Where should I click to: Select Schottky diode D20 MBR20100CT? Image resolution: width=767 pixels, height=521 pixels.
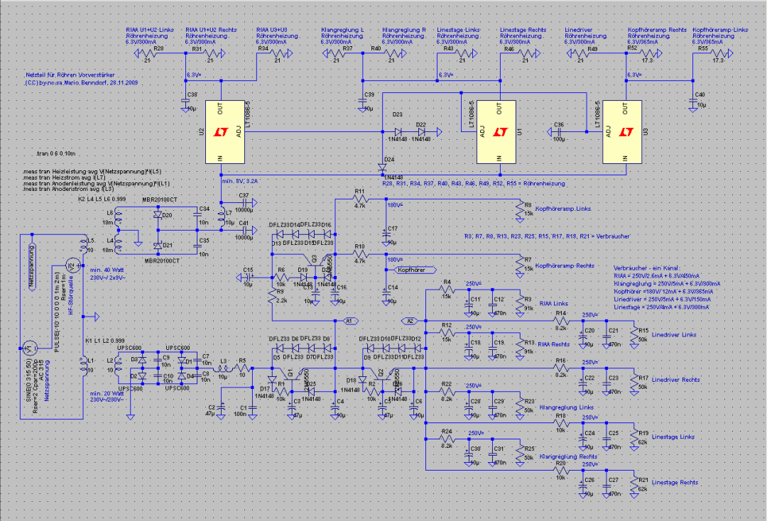(158, 215)
